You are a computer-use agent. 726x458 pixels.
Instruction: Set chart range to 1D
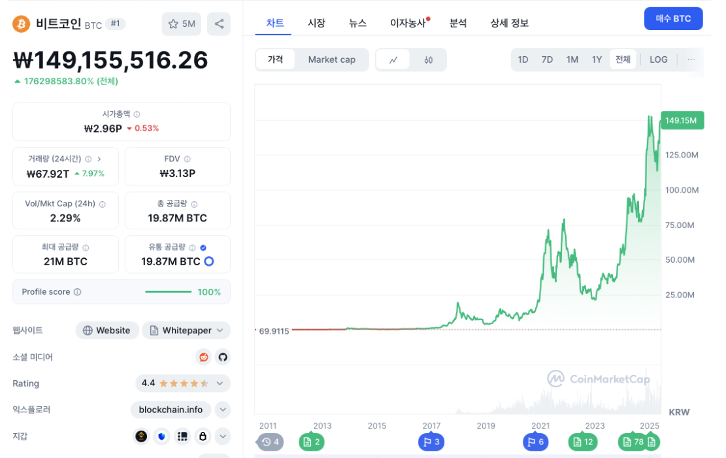[523, 59]
